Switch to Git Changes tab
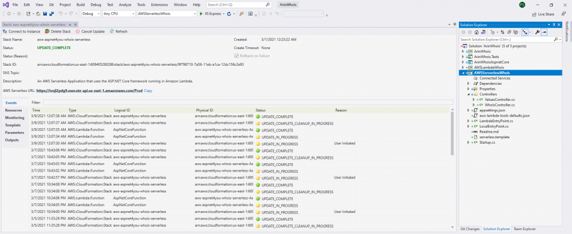Image resolution: width=572 pixels, height=234 pixels. pos(470,229)
